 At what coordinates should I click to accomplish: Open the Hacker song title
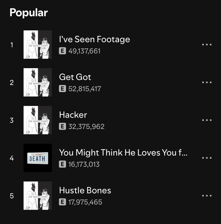[x=73, y=115]
